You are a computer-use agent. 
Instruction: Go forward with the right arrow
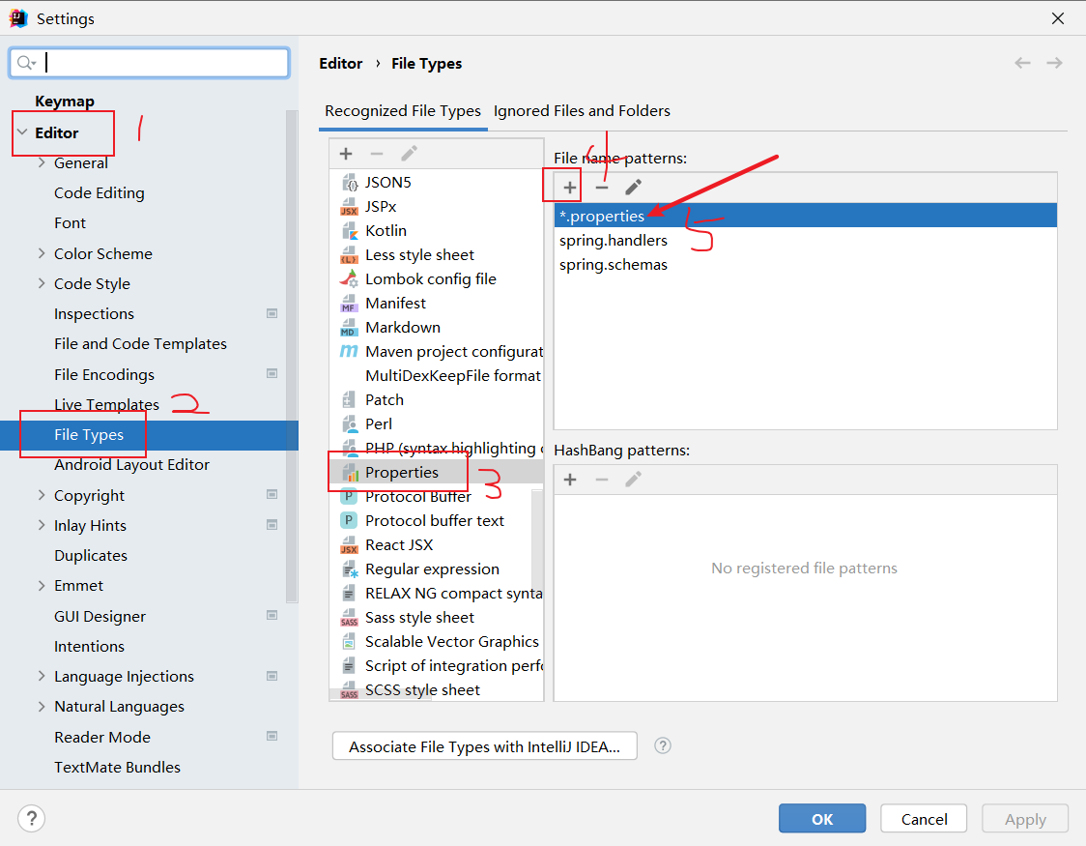click(1054, 63)
